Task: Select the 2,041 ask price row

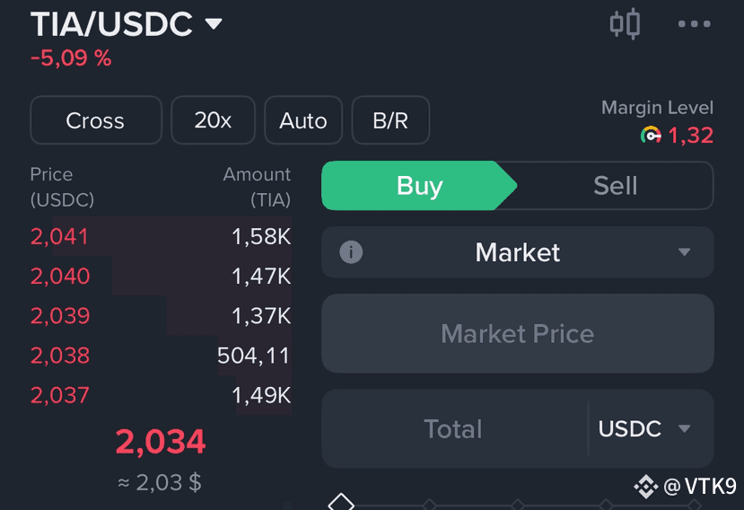Action: 161,236
